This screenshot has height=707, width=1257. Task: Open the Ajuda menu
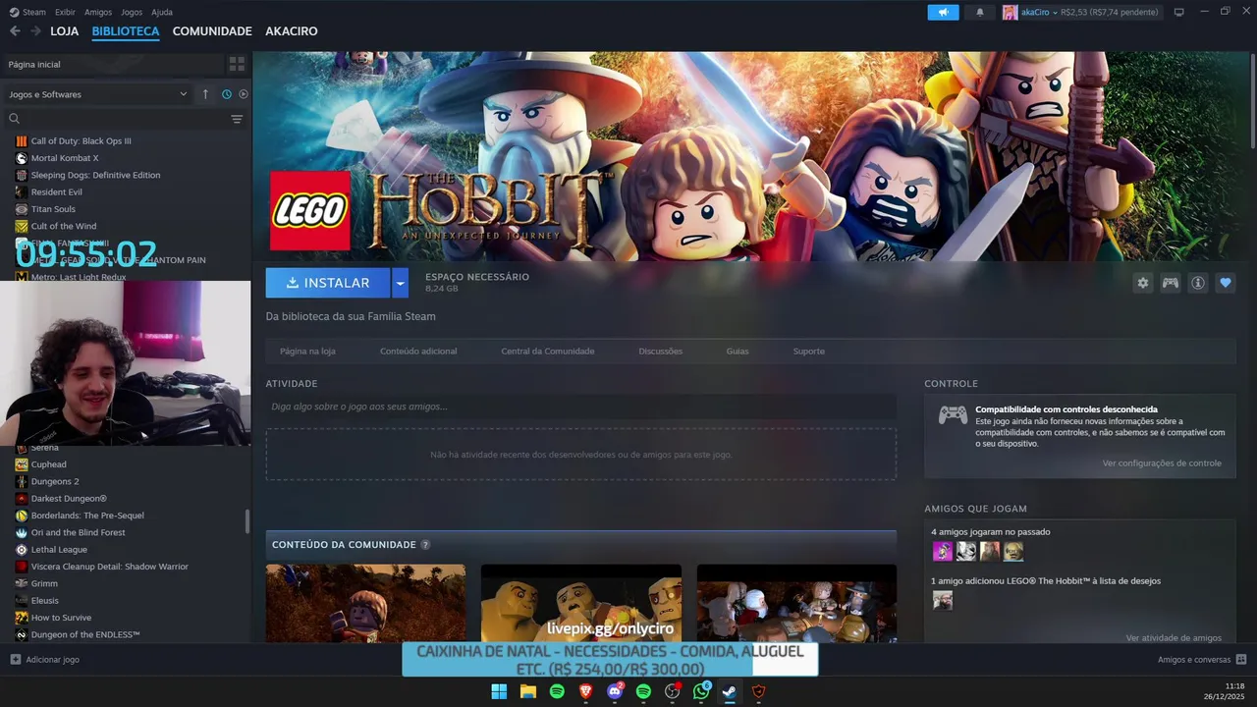tap(162, 12)
